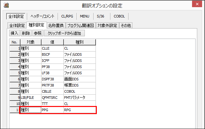Click the ファイルDDS cell in ICFF row
The image size is (205, 129).
(x=80, y=61)
